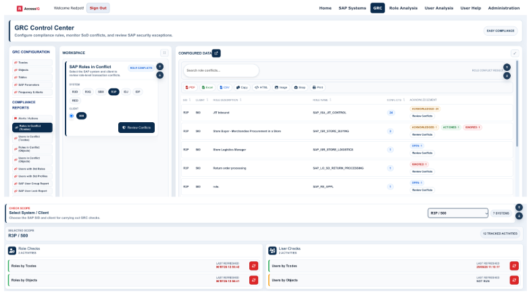
Task: Export results as PDF
Action: 191,87
